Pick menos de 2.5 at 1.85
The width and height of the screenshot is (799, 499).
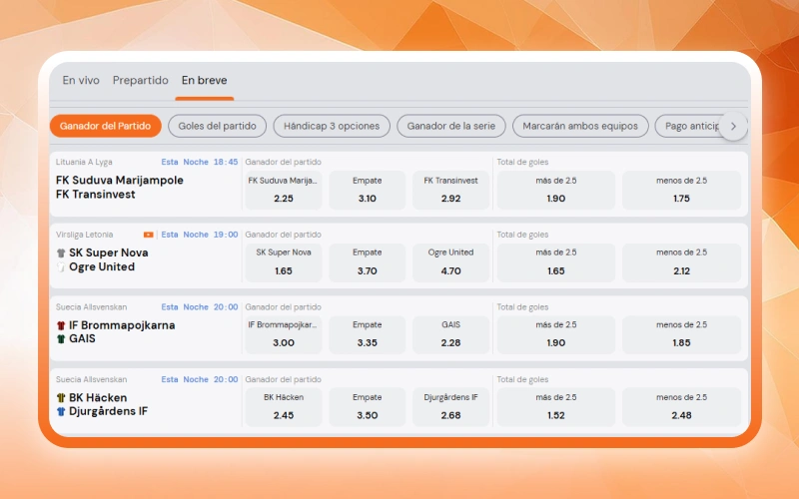(x=681, y=334)
